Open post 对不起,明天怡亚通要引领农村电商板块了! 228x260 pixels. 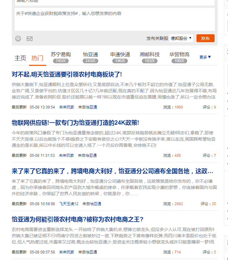67,75
